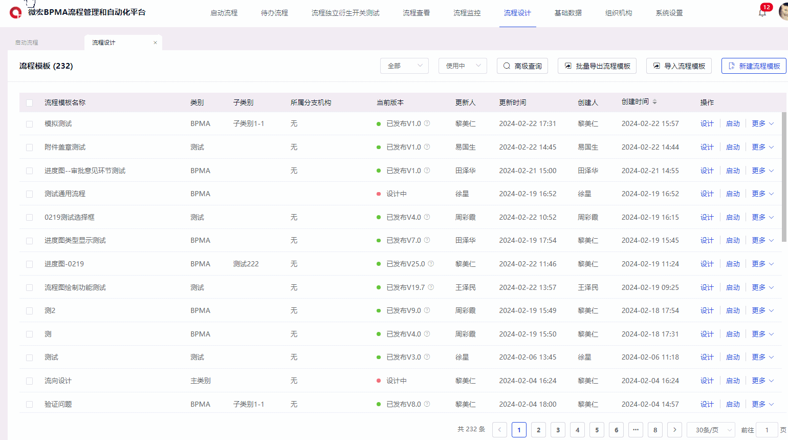Check the select-all checkbox in table header
This screenshot has width=788, height=440.
pos(29,102)
